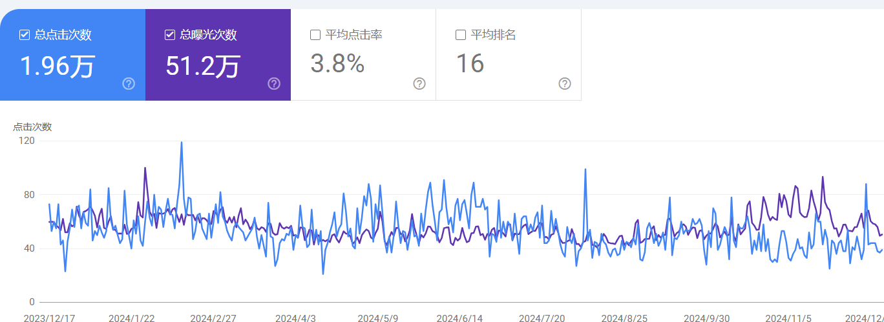Click the 51.2万 total impressions value
The height and width of the screenshot is (322, 884).
[204, 65]
